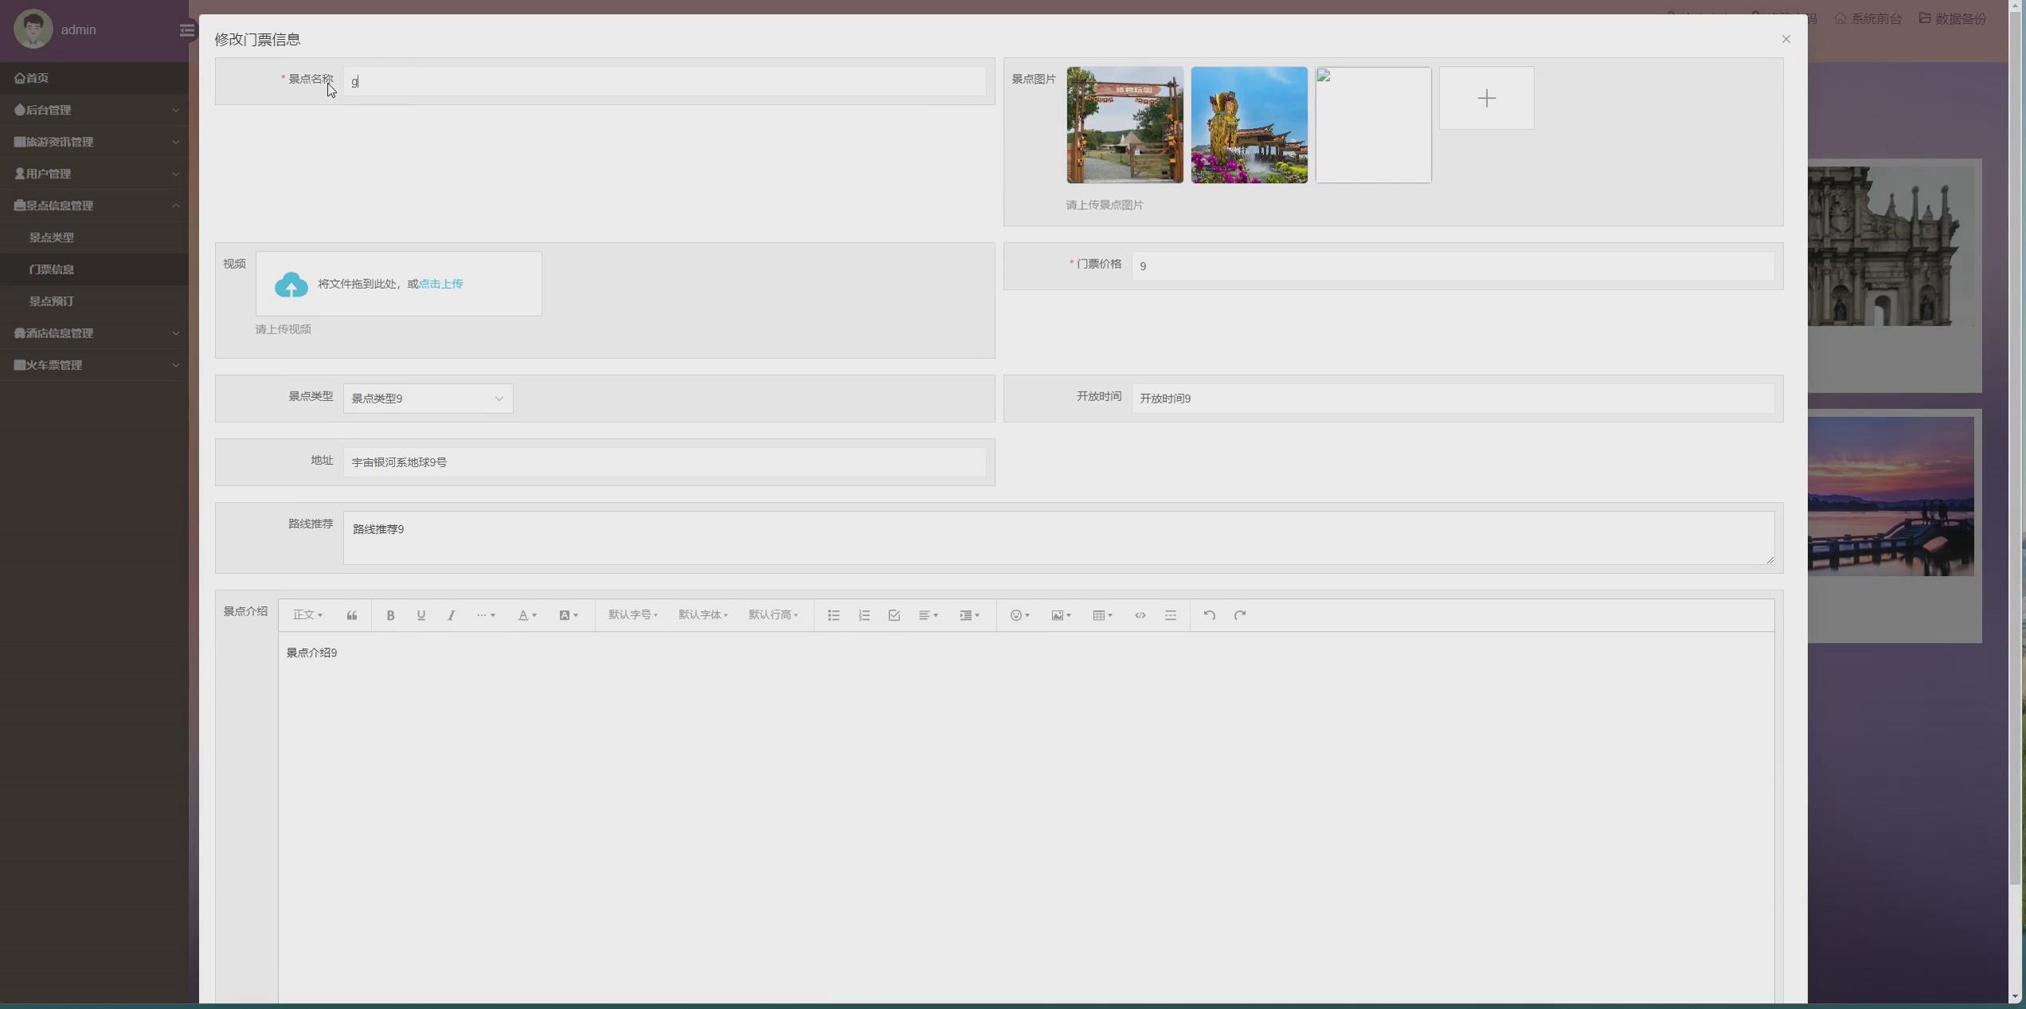Click the 点击上传 video upload link

pyautogui.click(x=440, y=284)
